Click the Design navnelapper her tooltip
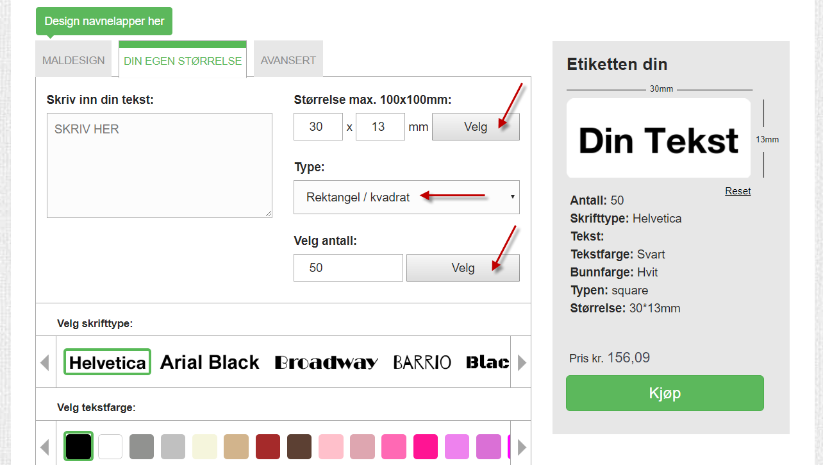823x465 pixels. (104, 21)
